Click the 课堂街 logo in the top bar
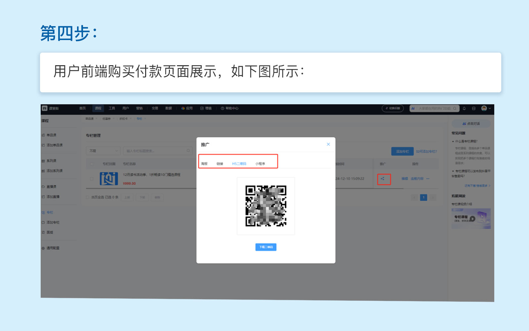The image size is (529, 331). (x=50, y=108)
